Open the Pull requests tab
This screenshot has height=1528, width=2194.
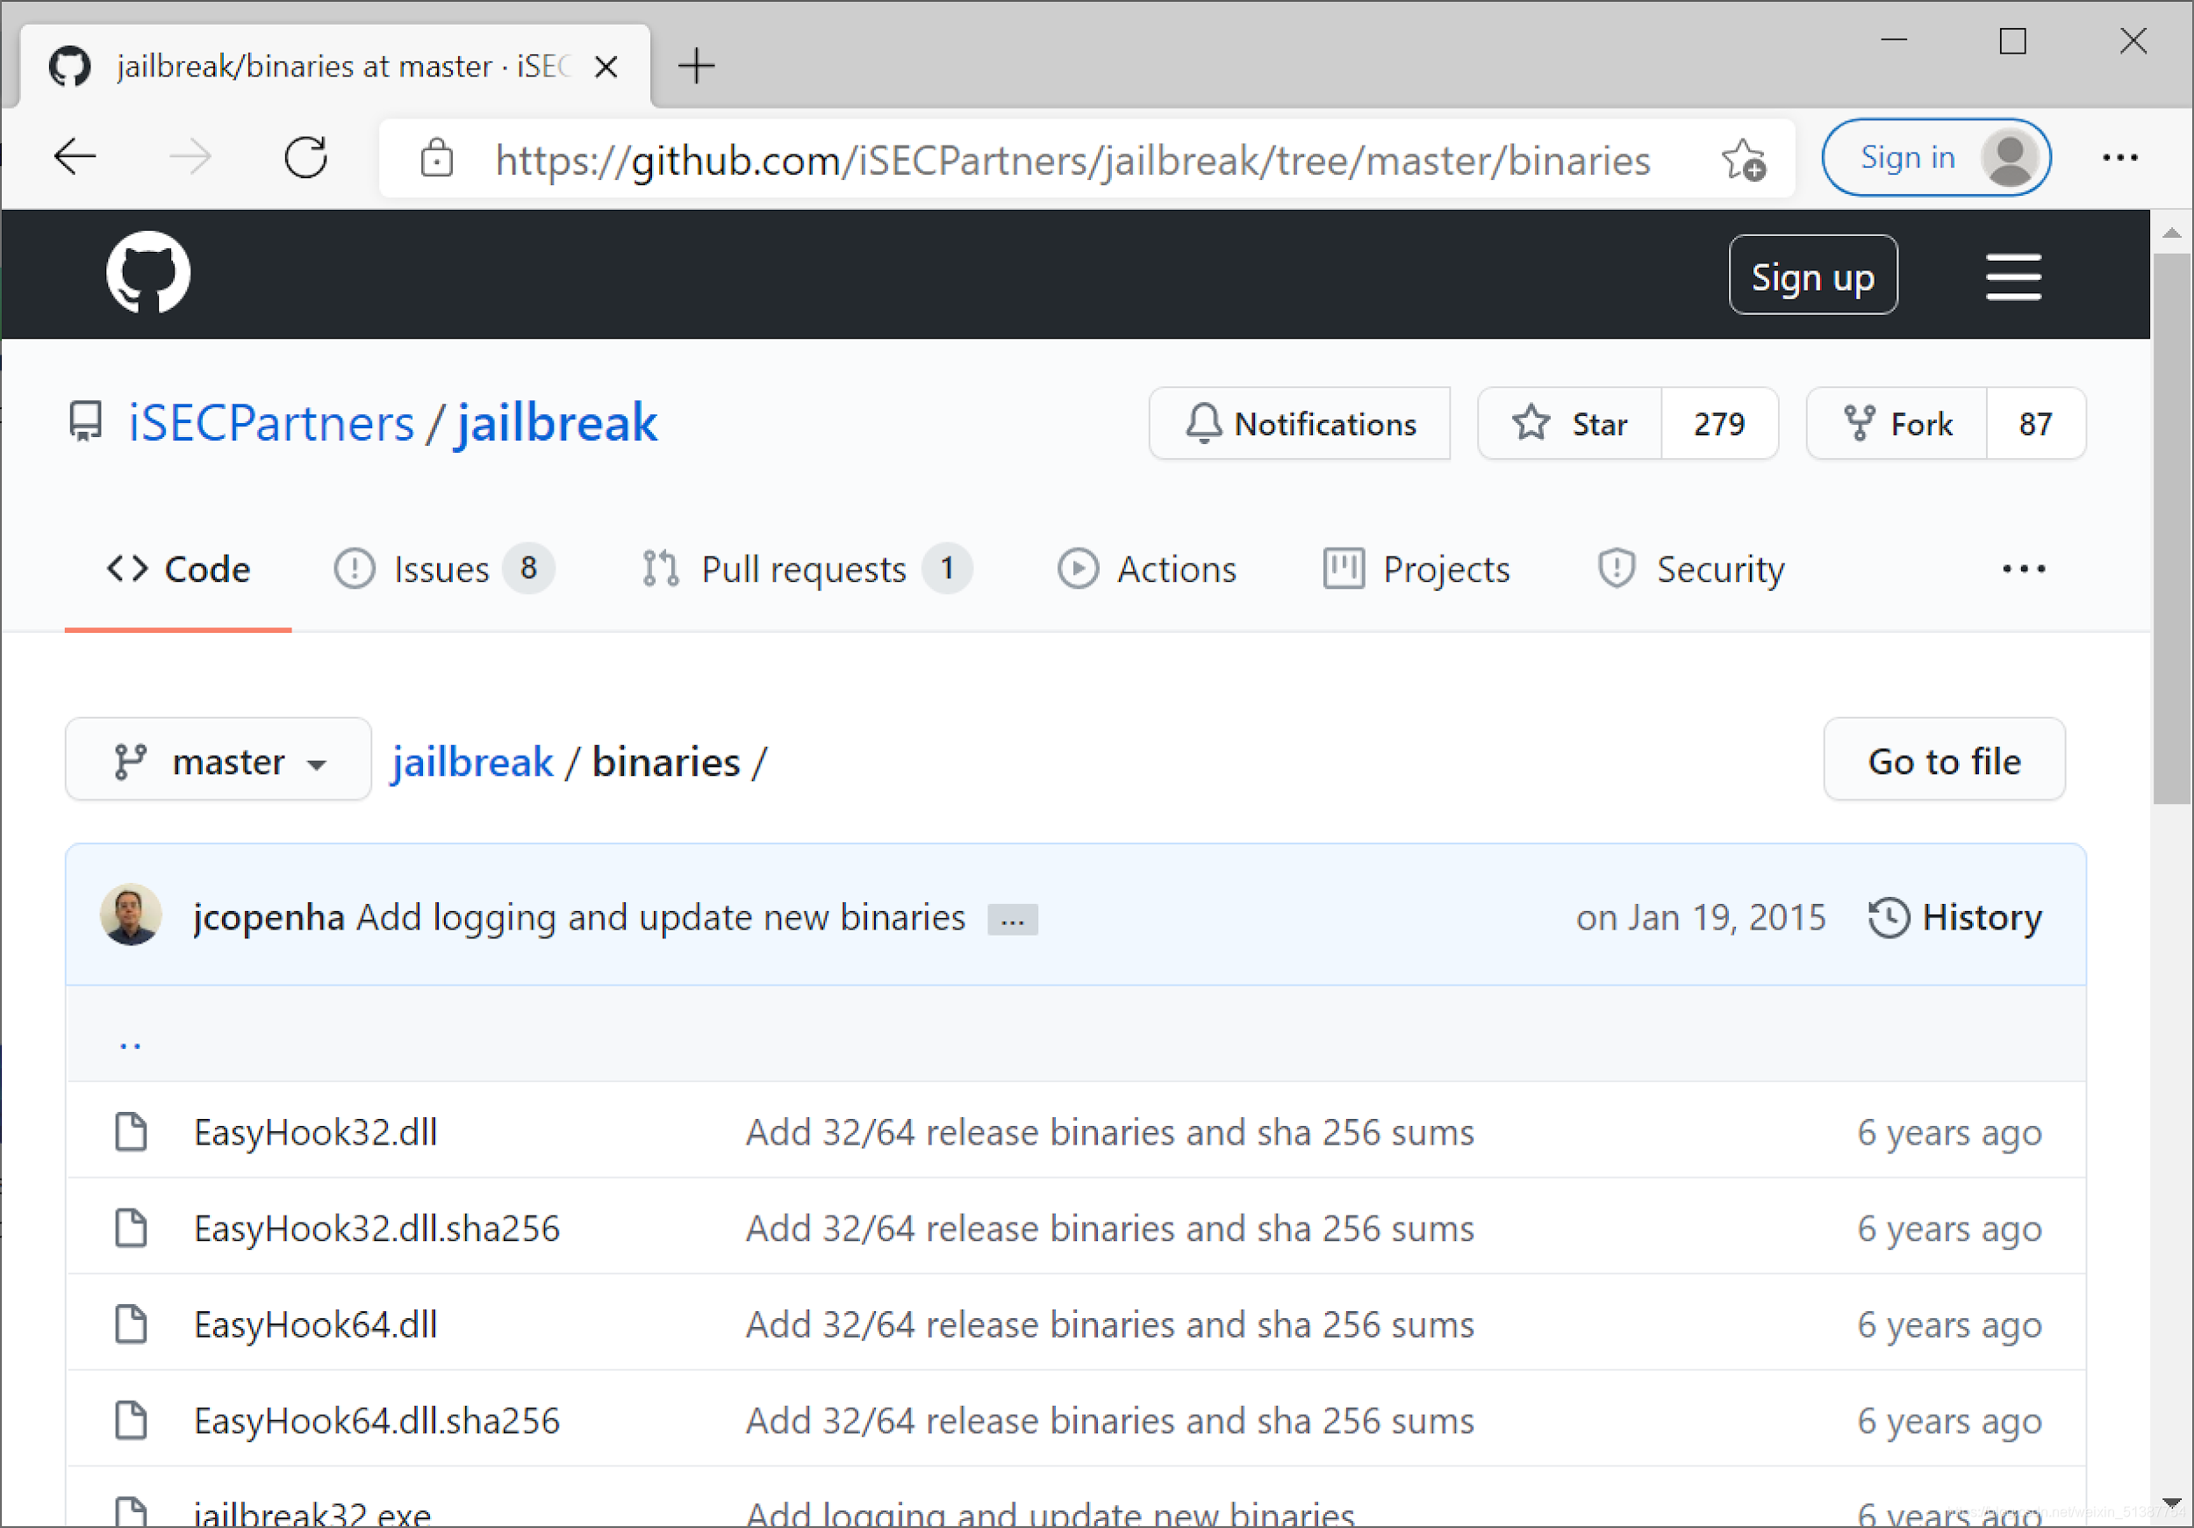tap(804, 570)
